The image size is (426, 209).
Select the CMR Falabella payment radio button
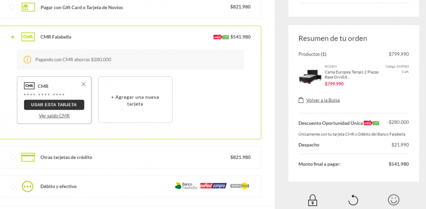tap(13, 37)
